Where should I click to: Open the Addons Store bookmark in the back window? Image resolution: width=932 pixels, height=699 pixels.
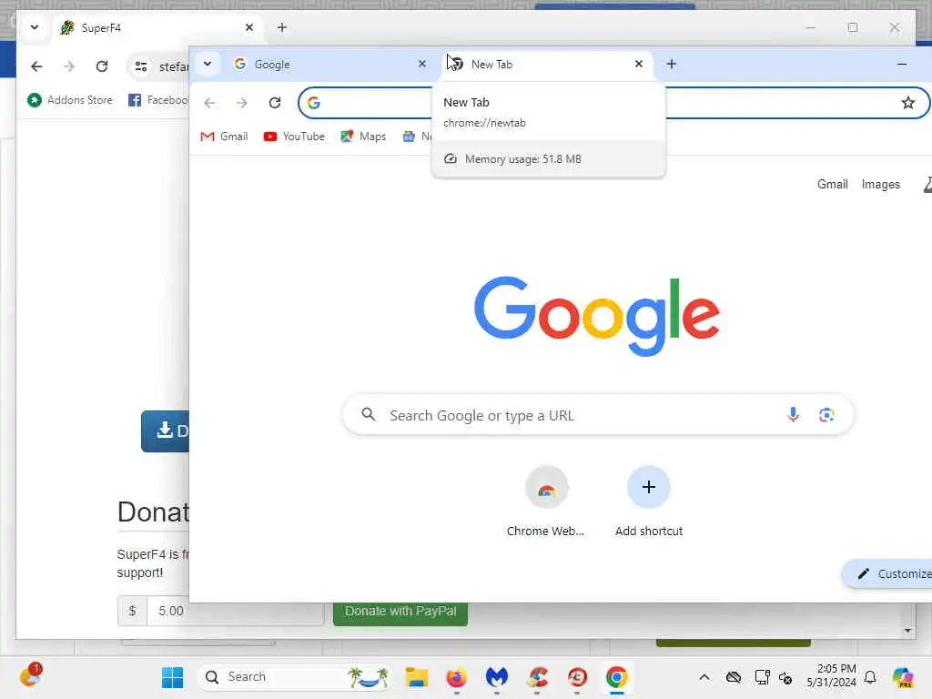pyautogui.click(x=70, y=100)
